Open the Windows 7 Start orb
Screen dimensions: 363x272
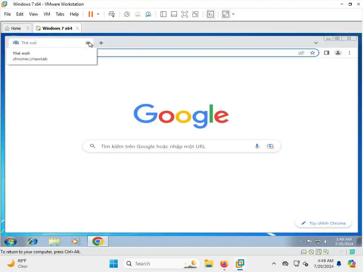tap(11, 242)
